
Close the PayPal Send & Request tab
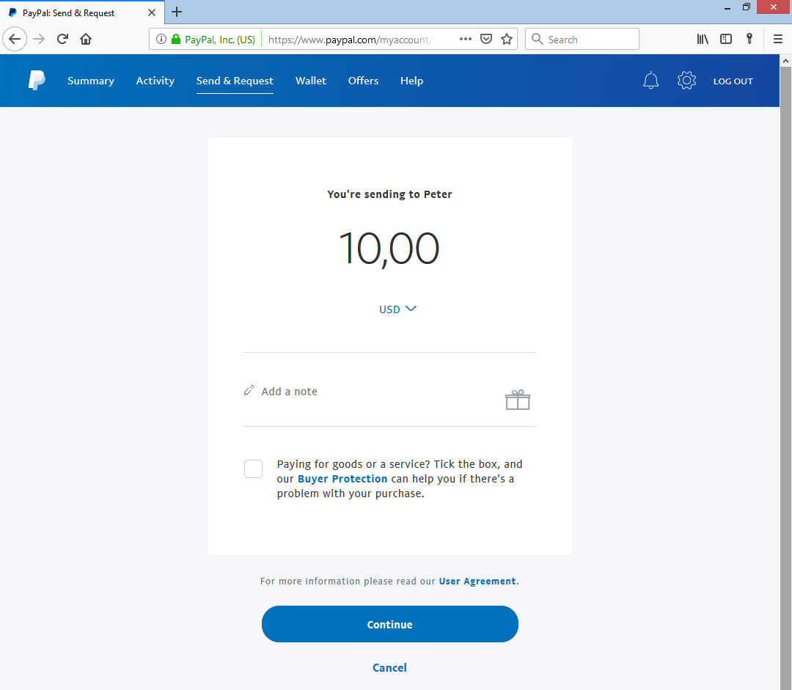[152, 12]
